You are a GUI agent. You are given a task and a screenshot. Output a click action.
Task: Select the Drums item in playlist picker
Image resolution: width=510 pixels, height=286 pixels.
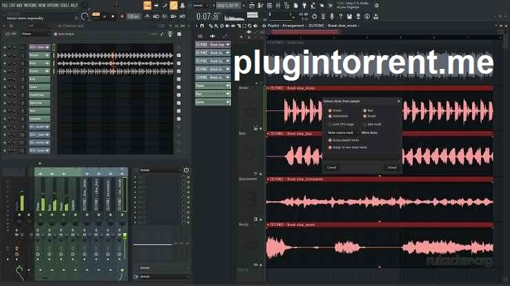coord(213,85)
